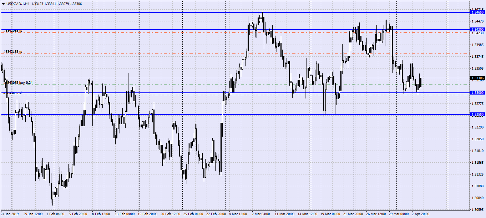Image resolution: width=486 pixels, height=218 pixels.
Task: Click the 1.30595 price scale value
Action: (x=477, y=209)
